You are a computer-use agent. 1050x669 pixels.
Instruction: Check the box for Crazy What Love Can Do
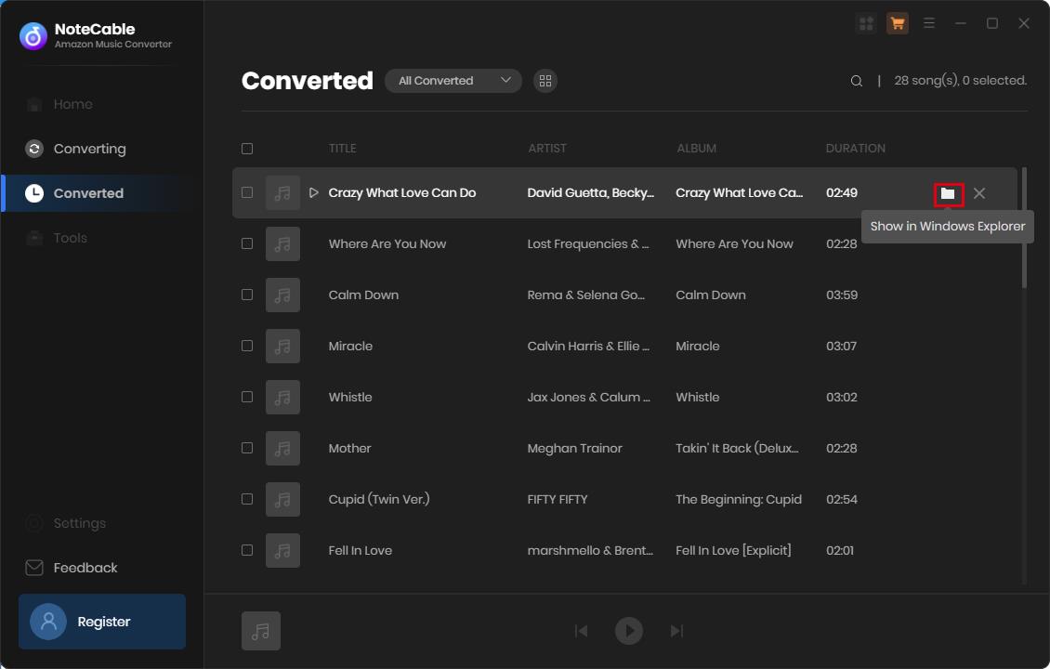tap(247, 192)
